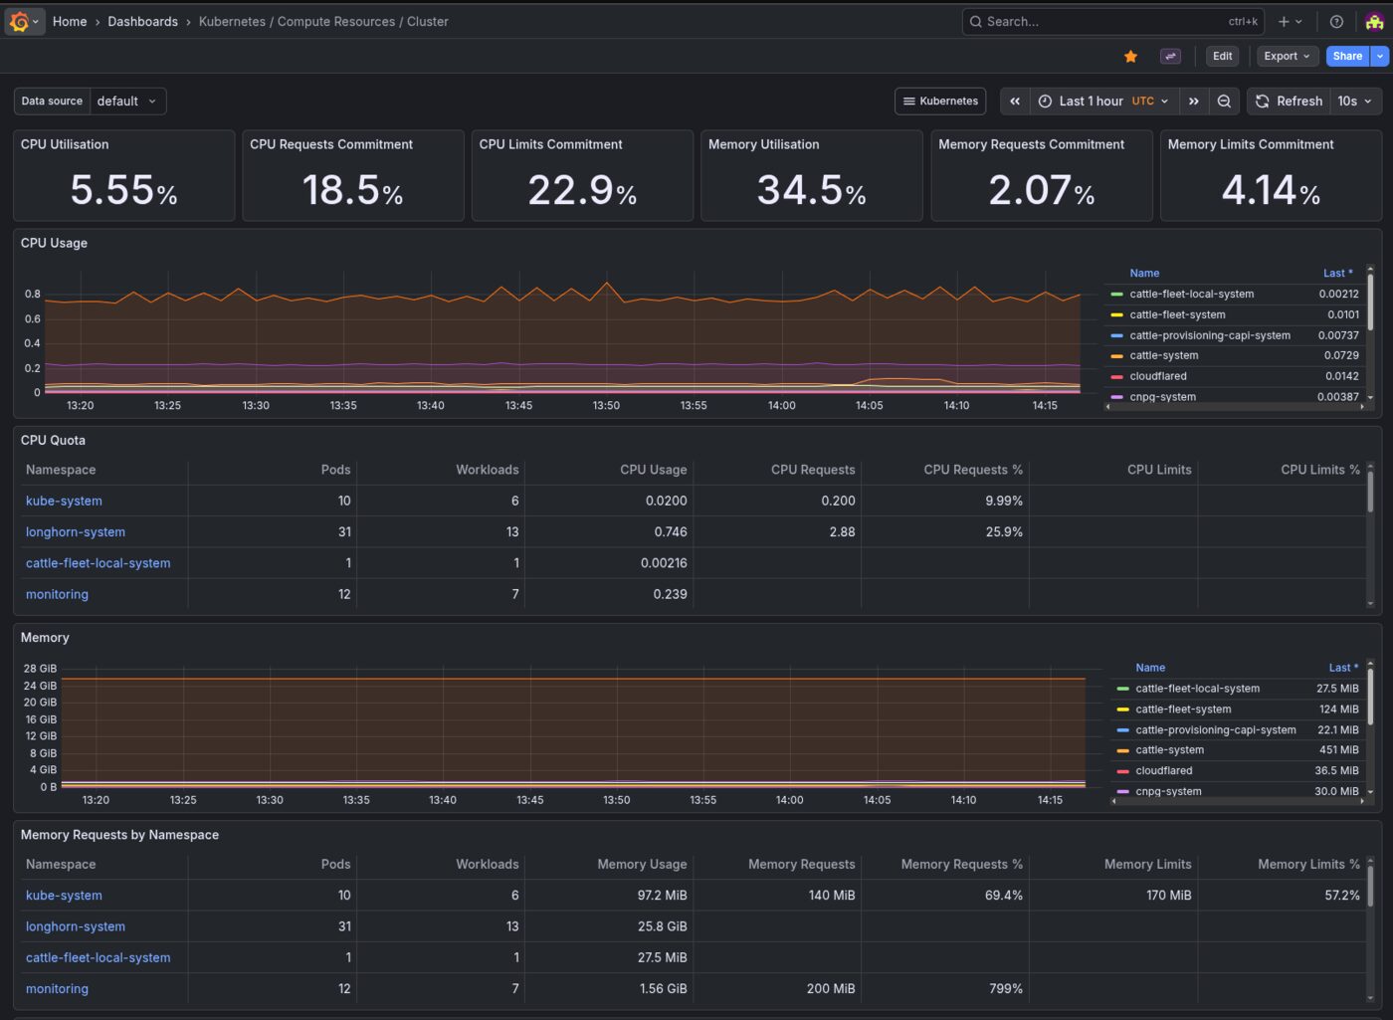Open longhorn-system link in Memory Requests table
The image size is (1393, 1020).
(x=76, y=926)
